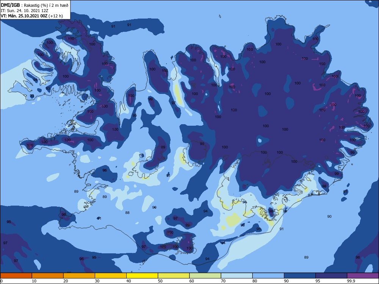379x284 pixels.
Task: Select the '87' humidity value on the map
Action: [x=310, y=195]
